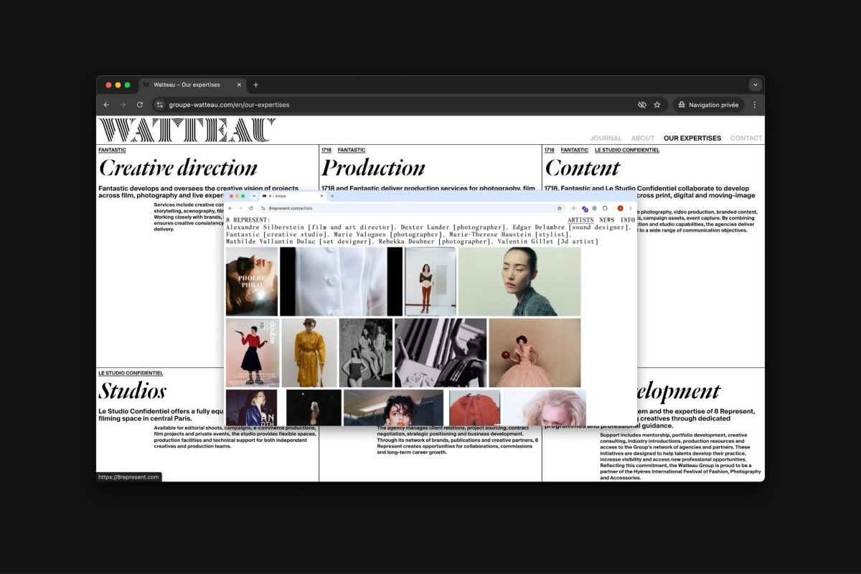Open the black-and-white two women thumbnail
The width and height of the screenshot is (861, 574).
[x=366, y=353]
